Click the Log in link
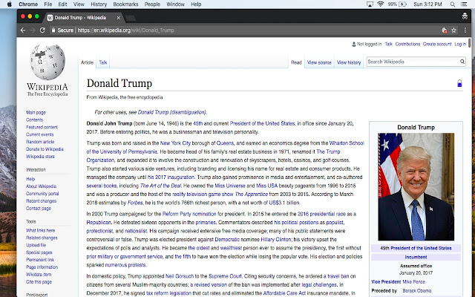Screen dimensions: 475x297 460,44
